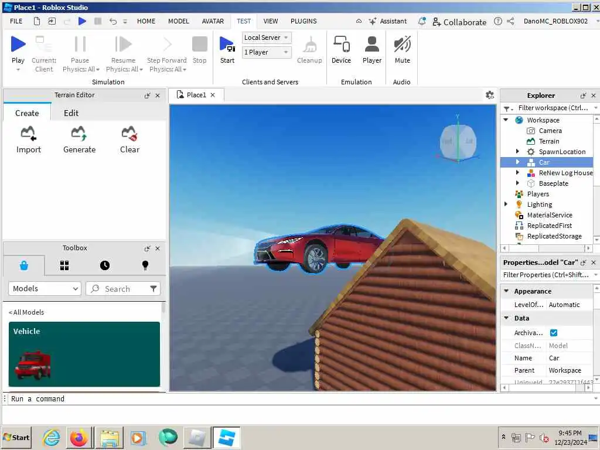Screen dimensions: 600x450
Task: Open the Toolbox Creations lightbulb tab
Action: click(145, 265)
